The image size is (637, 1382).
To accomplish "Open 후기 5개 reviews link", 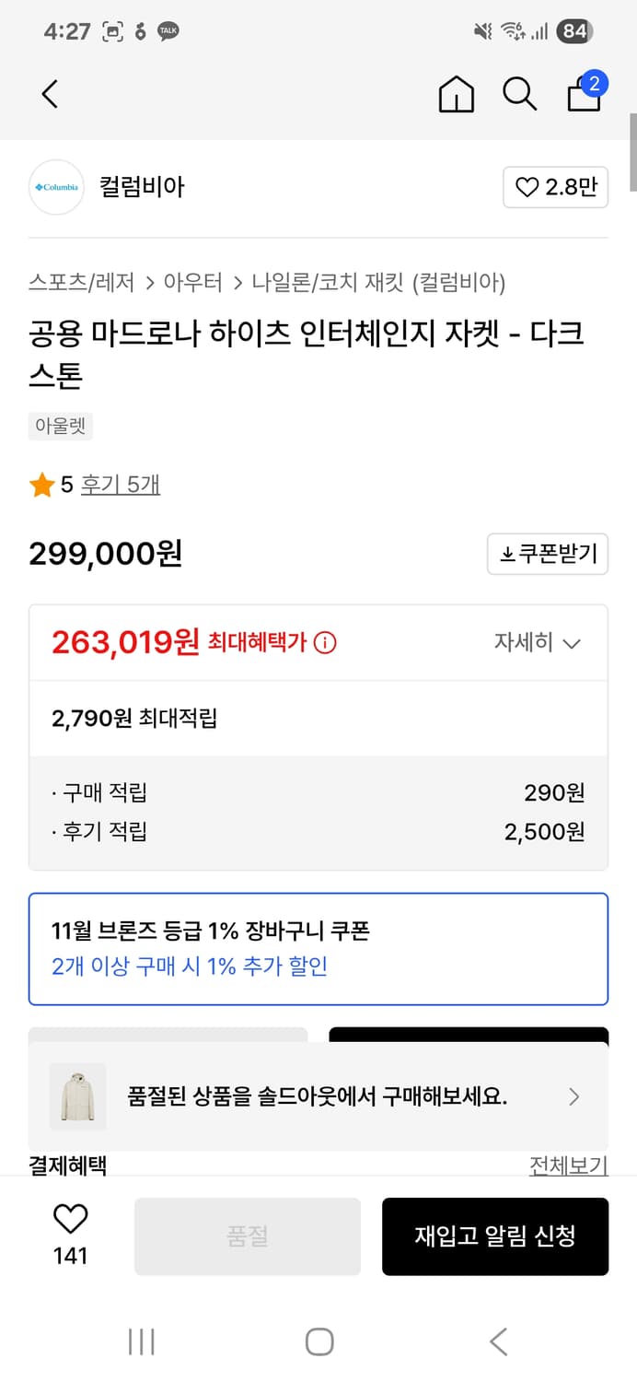I will (121, 483).
